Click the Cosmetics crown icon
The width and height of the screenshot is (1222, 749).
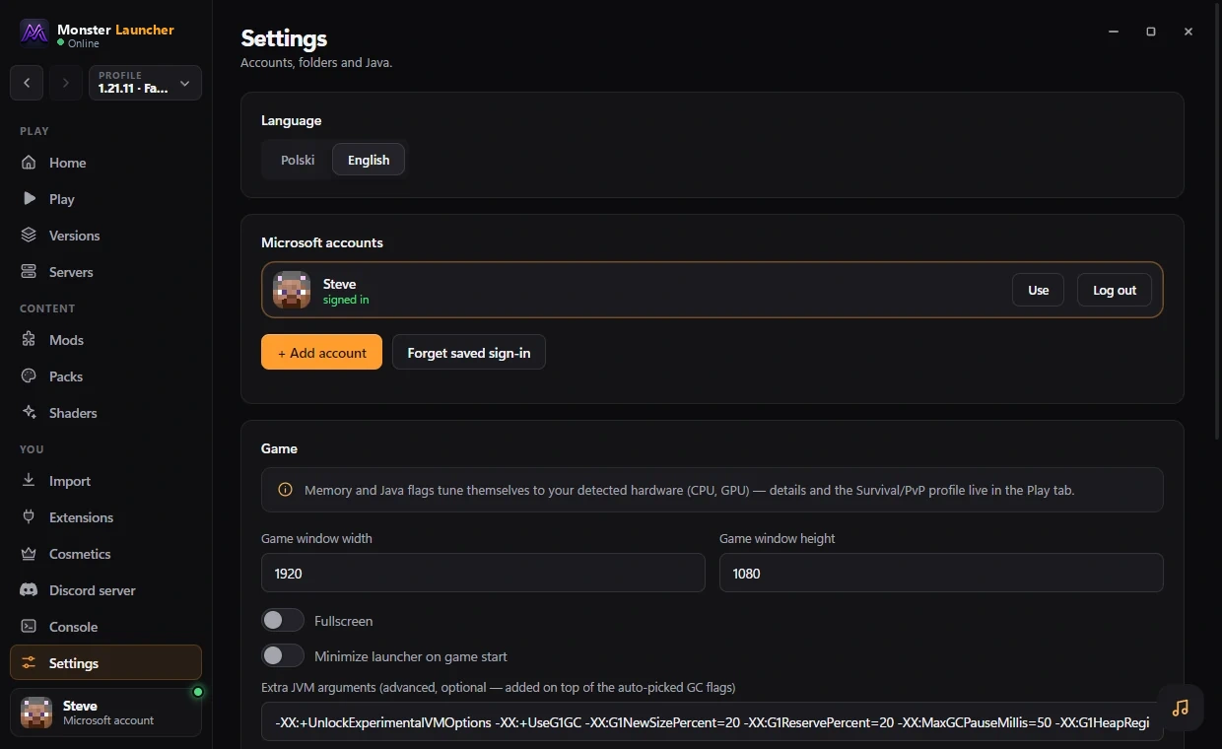(x=30, y=554)
